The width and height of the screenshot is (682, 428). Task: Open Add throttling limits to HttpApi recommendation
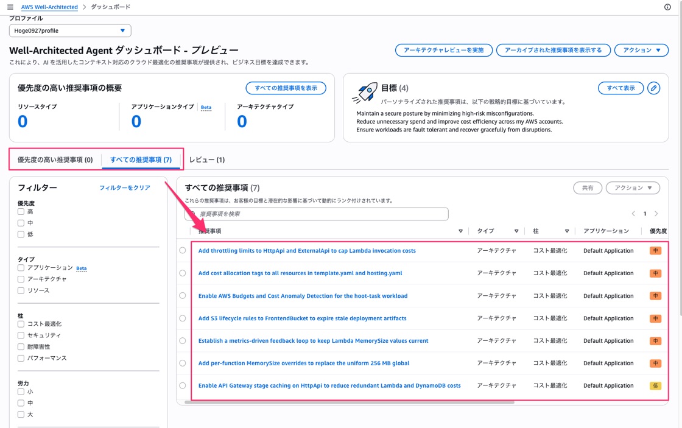pos(307,251)
